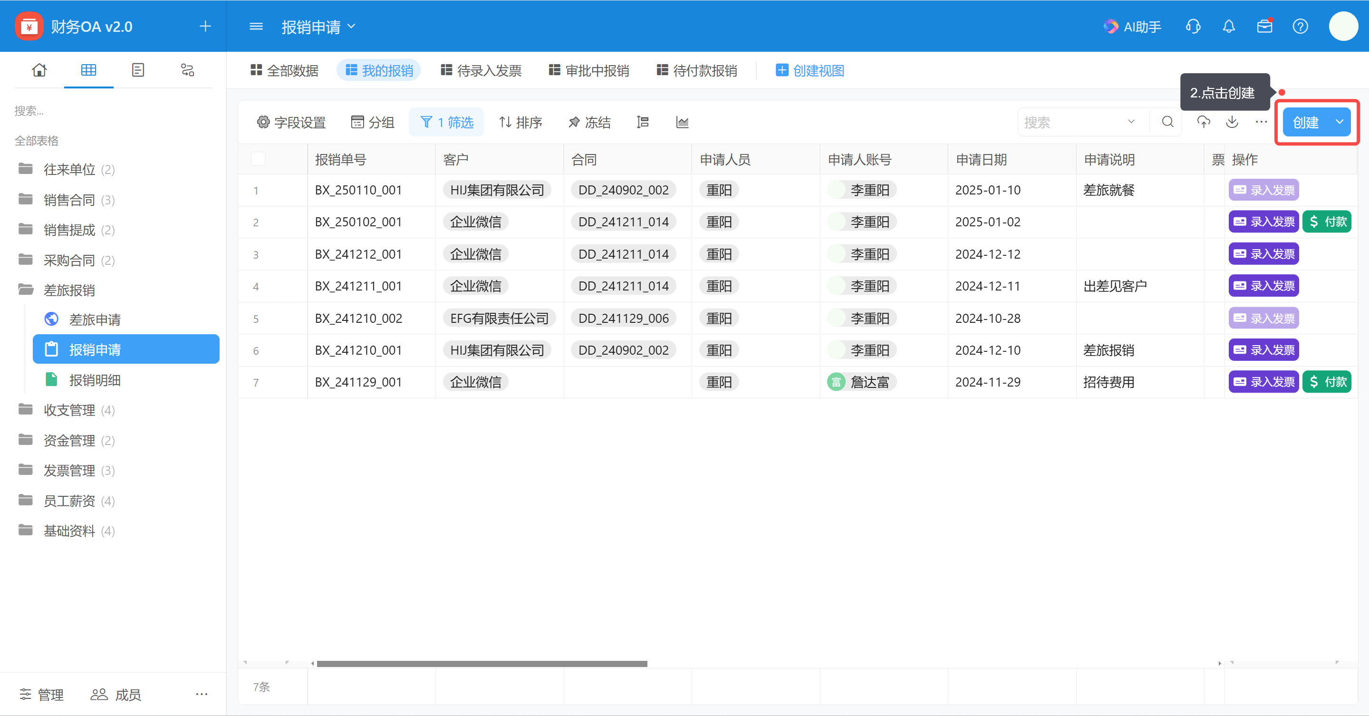Click 录入发票 for row BX_241211_001
The width and height of the screenshot is (1369, 716).
(1264, 286)
